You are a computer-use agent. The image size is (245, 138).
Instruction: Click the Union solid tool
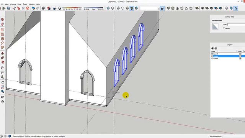(207, 8)
